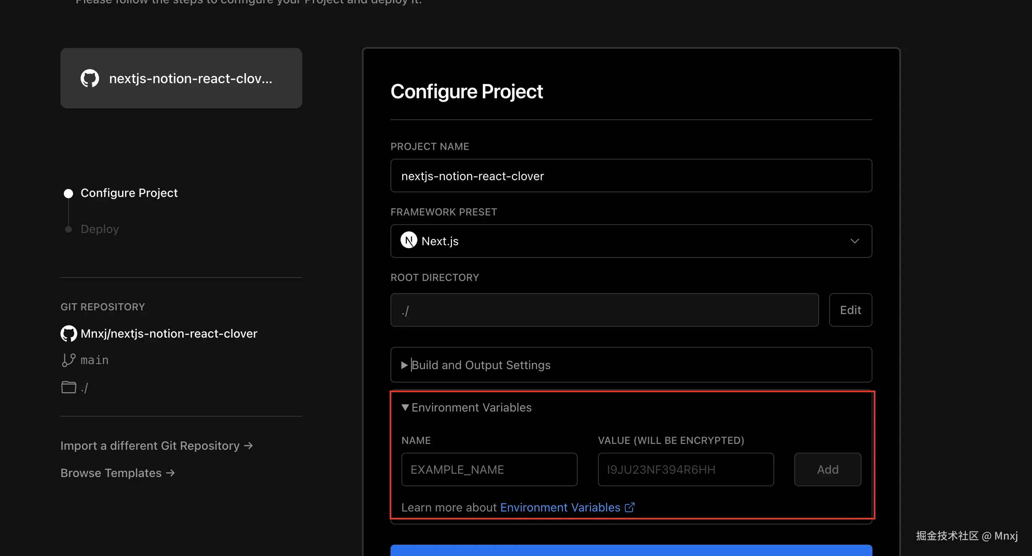Screen dimensions: 1032x556
Task: Select the Deploy step label
Action: 100,229
